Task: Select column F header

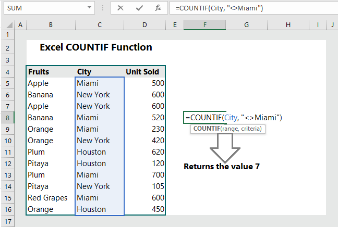Action: [205, 25]
